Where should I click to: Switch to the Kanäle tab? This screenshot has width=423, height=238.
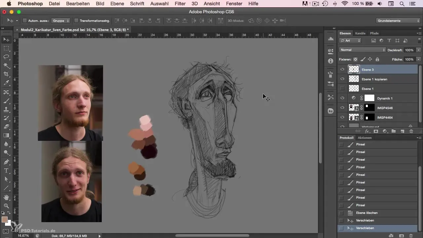point(360,33)
